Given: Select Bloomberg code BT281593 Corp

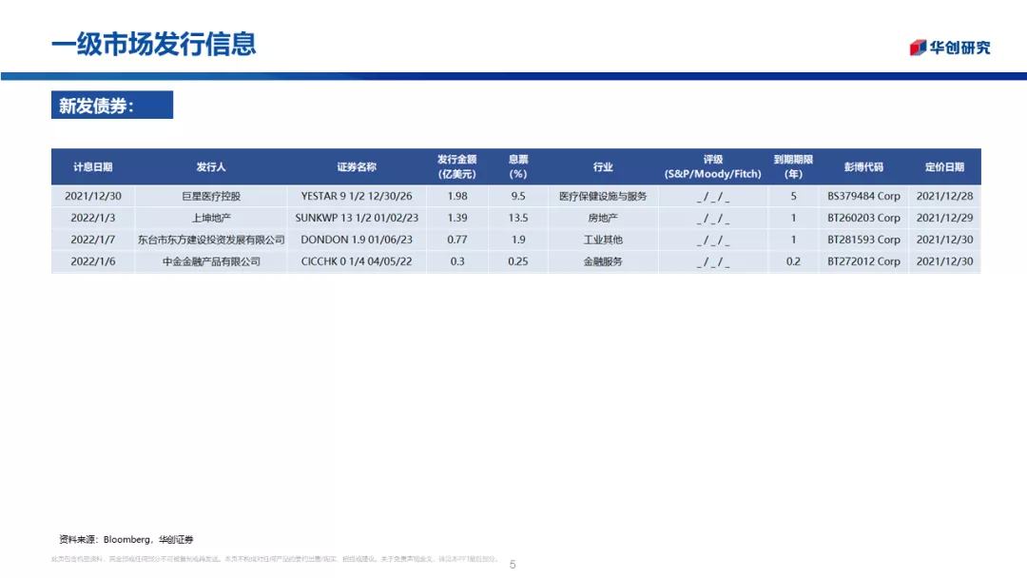Looking at the screenshot, I should click(863, 240).
